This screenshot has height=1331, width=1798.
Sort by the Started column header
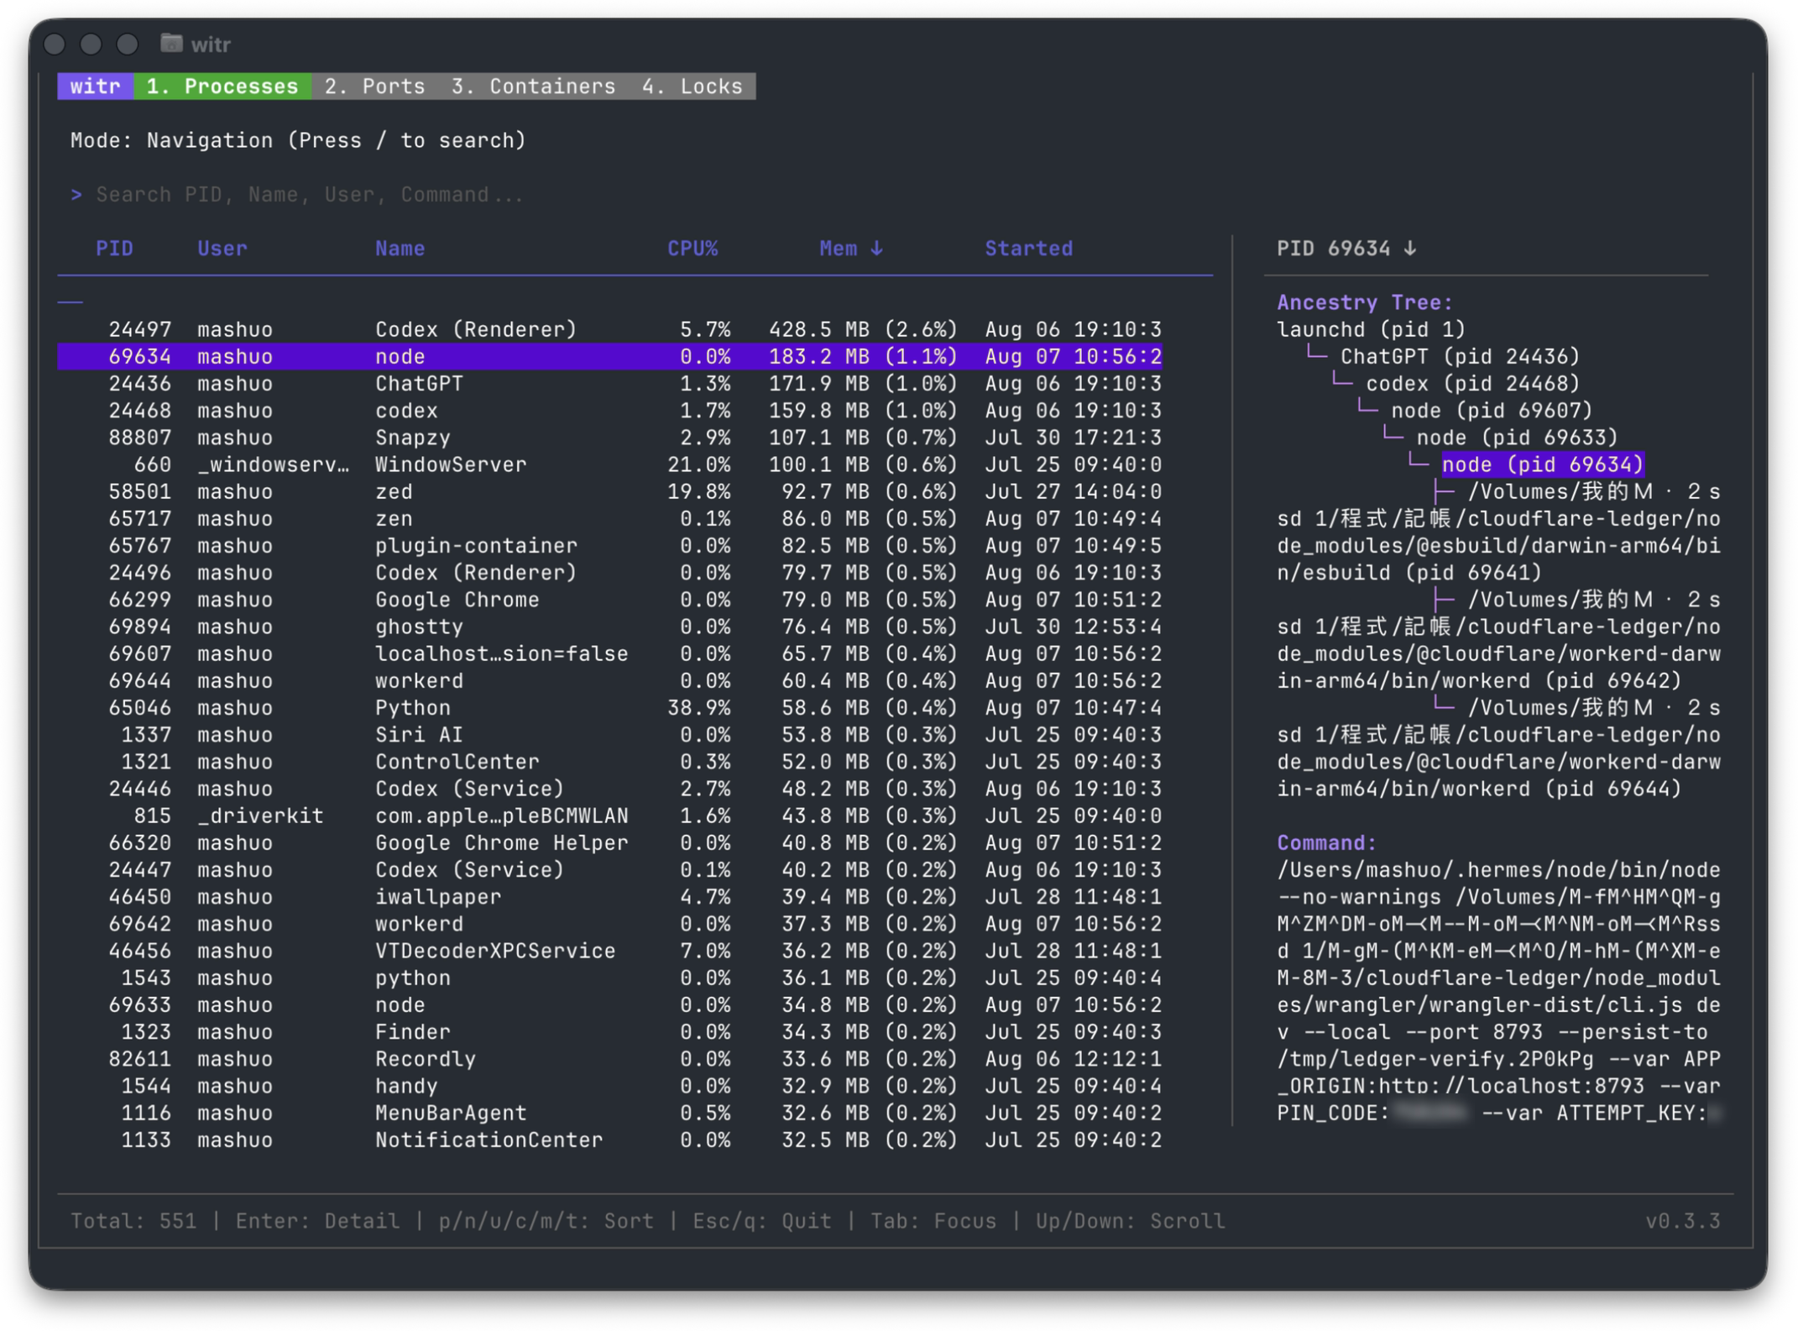[1028, 249]
